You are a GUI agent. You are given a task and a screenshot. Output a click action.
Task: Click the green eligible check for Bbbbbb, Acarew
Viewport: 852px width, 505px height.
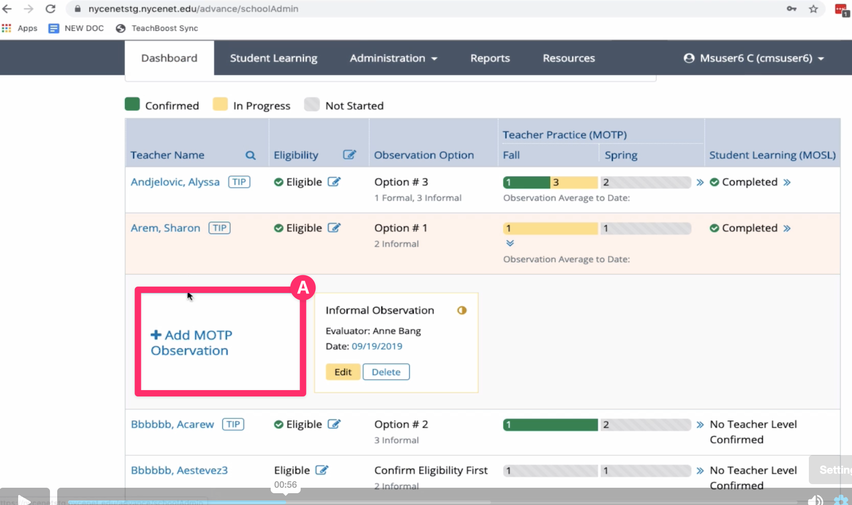tap(278, 424)
